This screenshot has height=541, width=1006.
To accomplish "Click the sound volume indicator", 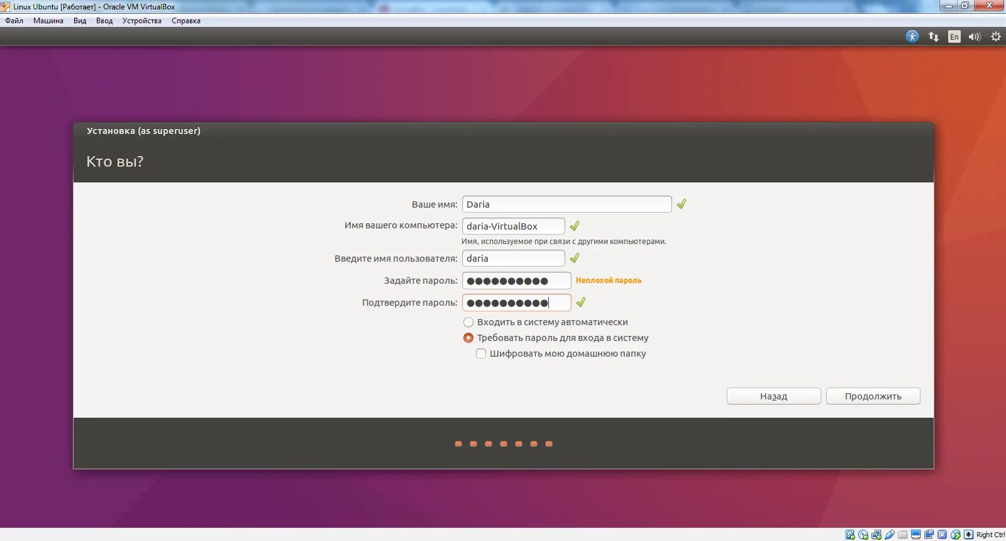I will coord(975,36).
